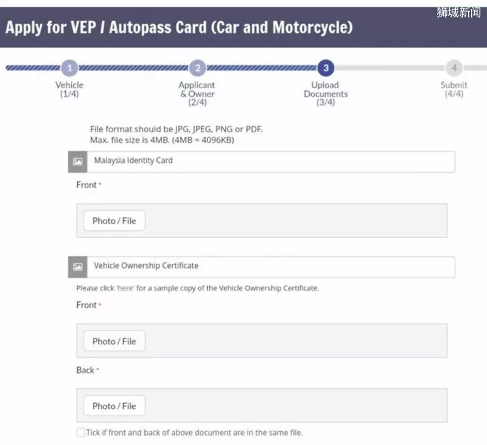The image size is (487, 445).
Task: Select step 2 Applicant & Owner circle
Action: click(197, 68)
